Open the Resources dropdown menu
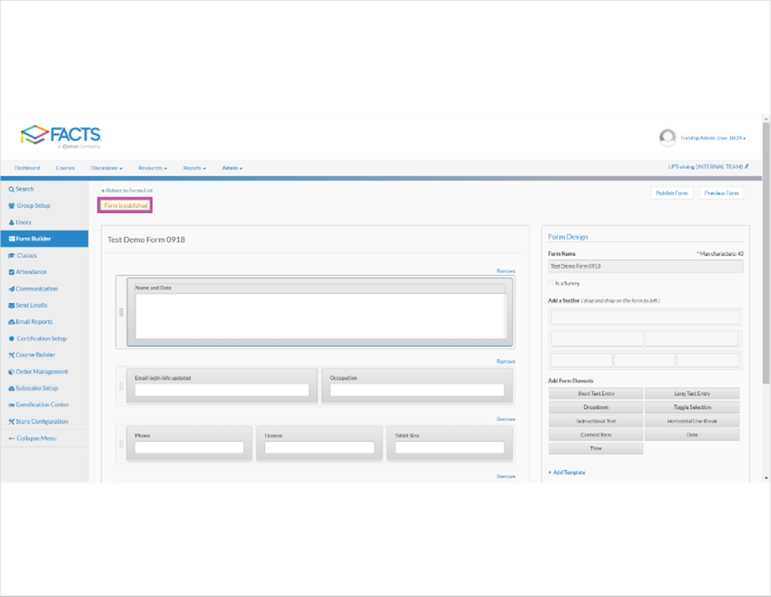Image resolution: width=771 pixels, height=597 pixels. click(x=152, y=168)
